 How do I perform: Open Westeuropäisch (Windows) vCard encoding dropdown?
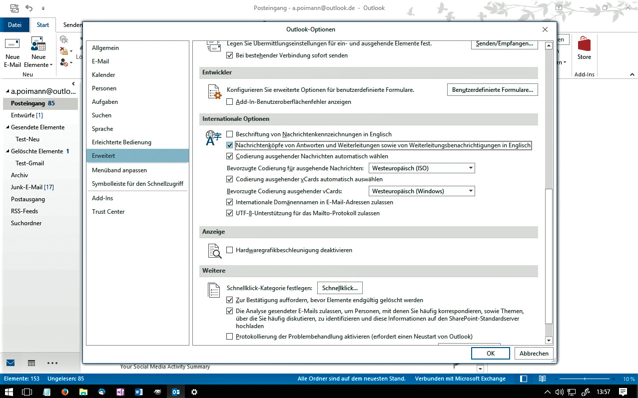pyautogui.click(x=422, y=191)
